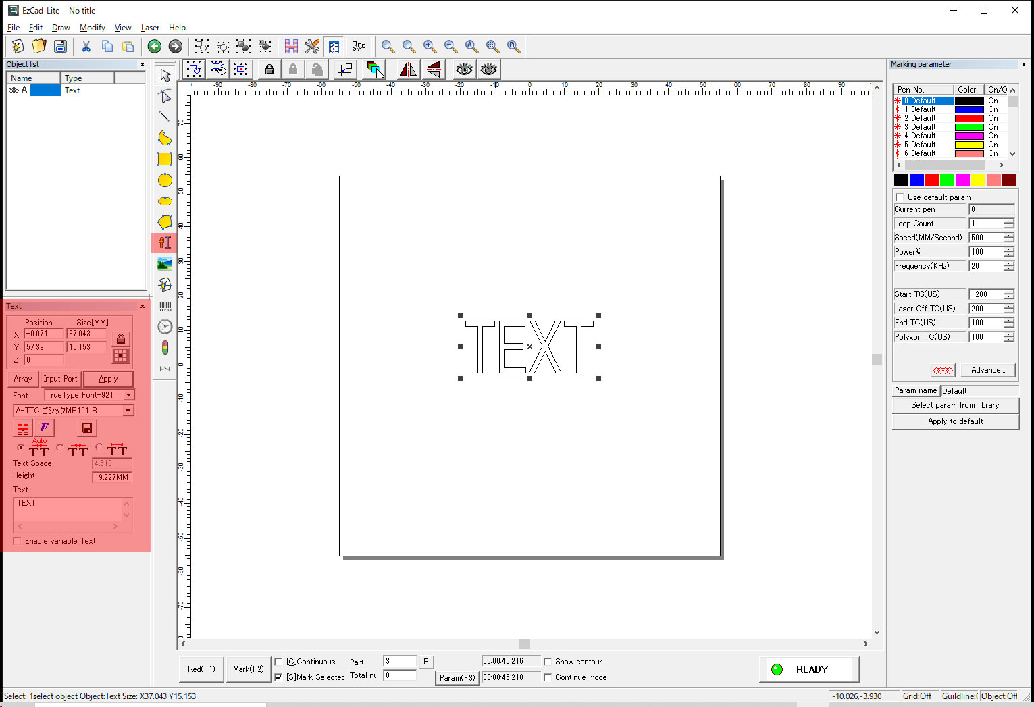Check the Use default param checkbox

[900, 197]
